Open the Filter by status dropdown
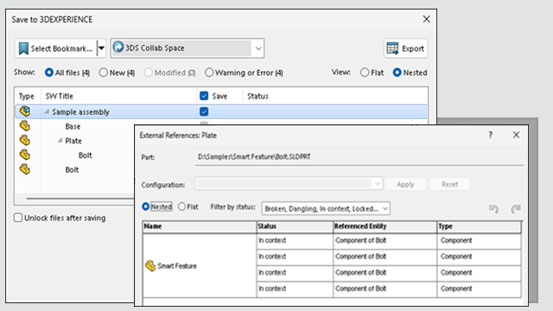Image resolution: width=553 pixels, height=311 pixels. [385, 209]
